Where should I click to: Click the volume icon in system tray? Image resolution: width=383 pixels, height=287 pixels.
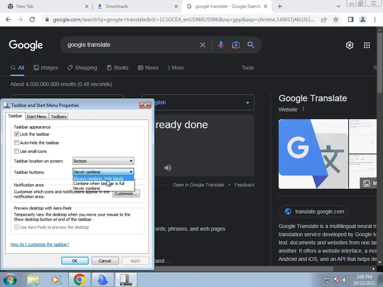click(x=345, y=280)
